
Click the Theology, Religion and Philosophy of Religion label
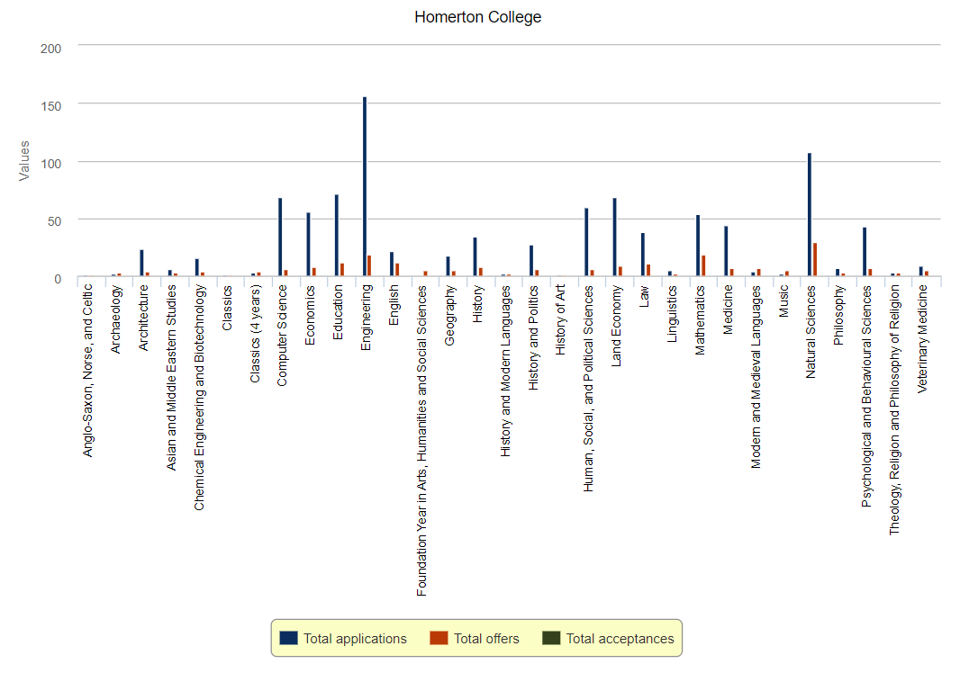pos(895,410)
